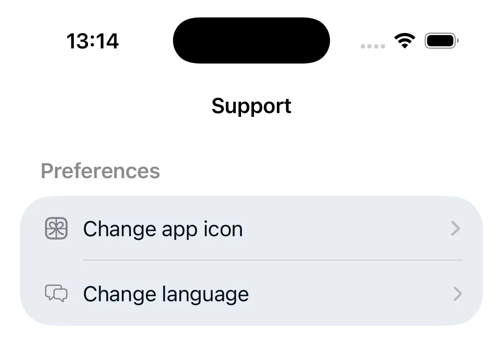Click the Support page title

pos(251,106)
